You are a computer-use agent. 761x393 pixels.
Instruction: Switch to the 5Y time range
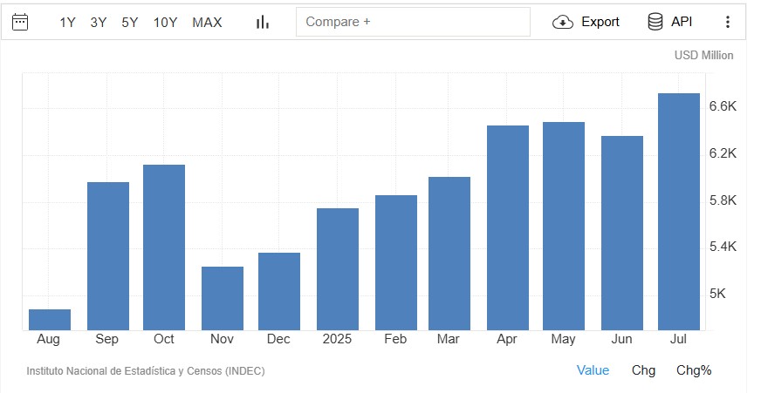pyautogui.click(x=130, y=22)
